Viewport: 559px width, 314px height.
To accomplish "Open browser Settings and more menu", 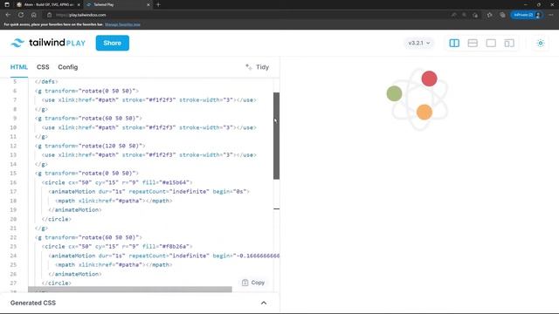I will click(x=551, y=15).
